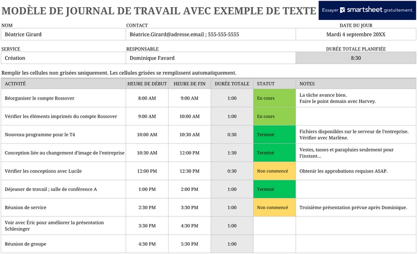The width and height of the screenshot is (418, 254).
Task: Click the En cours status for Vérifier les éléments row
Action: click(x=274, y=116)
